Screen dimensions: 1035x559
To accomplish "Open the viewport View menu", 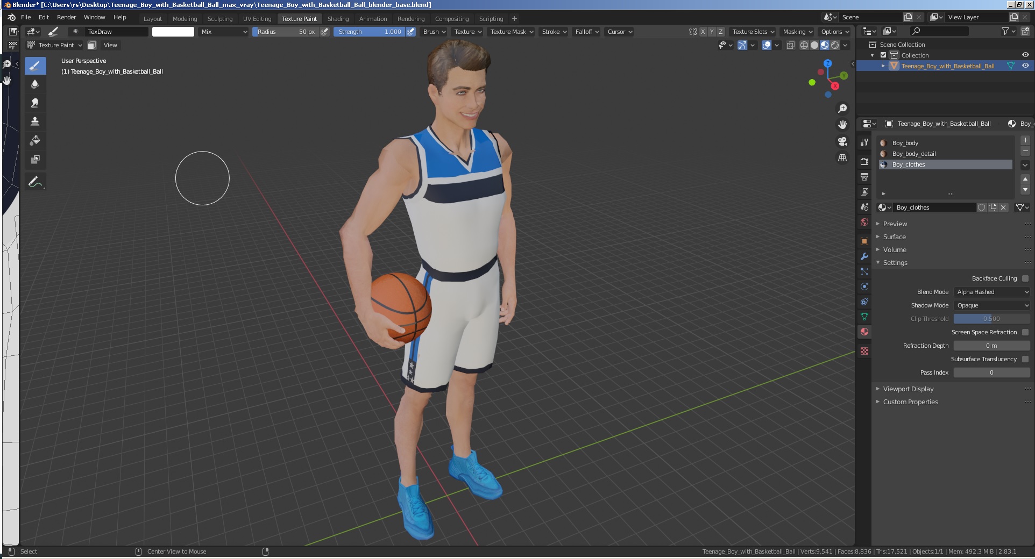I will (x=110, y=45).
